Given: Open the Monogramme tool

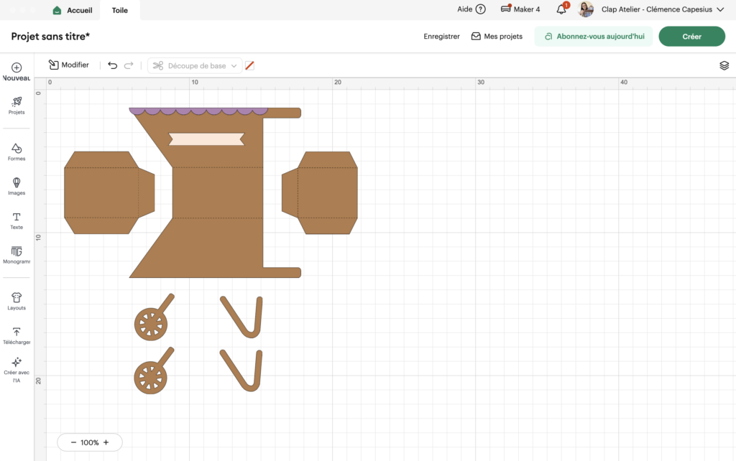Looking at the screenshot, I should point(17,252).
